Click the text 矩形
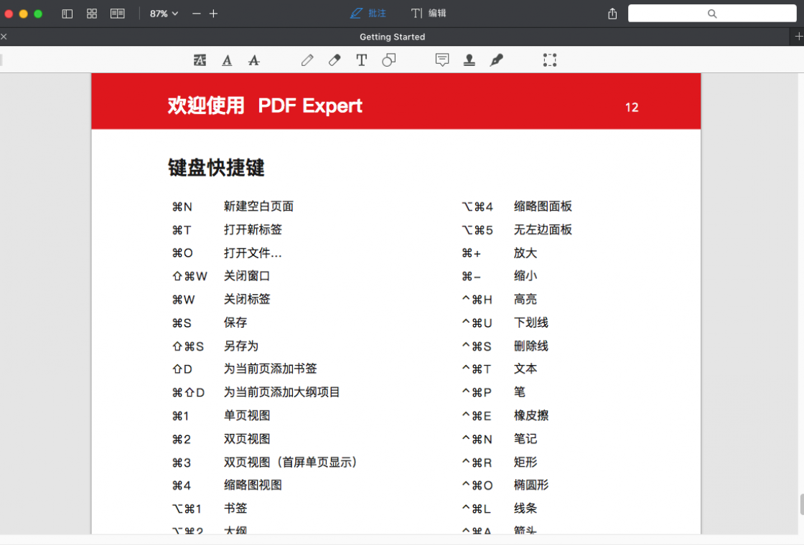804x545 pixels. click(x=525, y=462)
